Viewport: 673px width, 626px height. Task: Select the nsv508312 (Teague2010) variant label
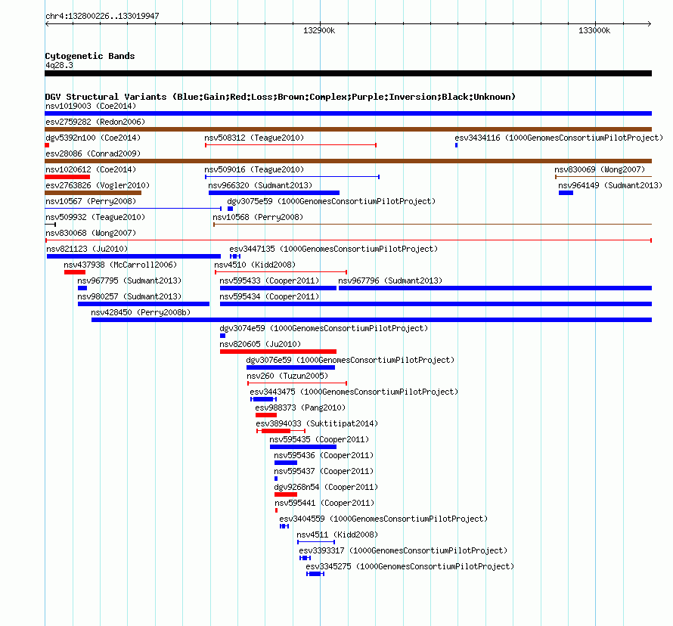click(254, 138)
